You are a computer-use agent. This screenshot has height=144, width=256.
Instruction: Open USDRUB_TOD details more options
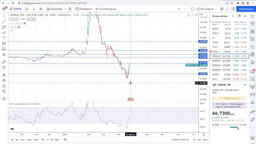click(245, 85)
